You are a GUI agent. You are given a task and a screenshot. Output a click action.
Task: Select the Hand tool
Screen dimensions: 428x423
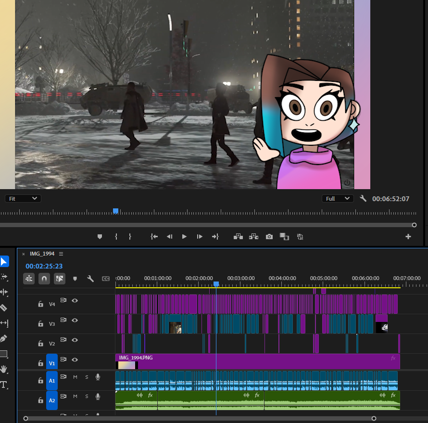tap(3, 369)
